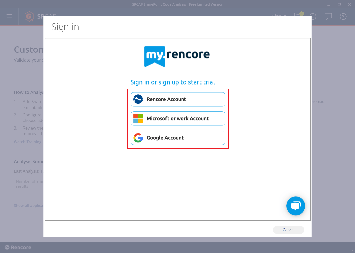Open the chat bubble widget
Screen dimensions: 355x253
[296, 206]
